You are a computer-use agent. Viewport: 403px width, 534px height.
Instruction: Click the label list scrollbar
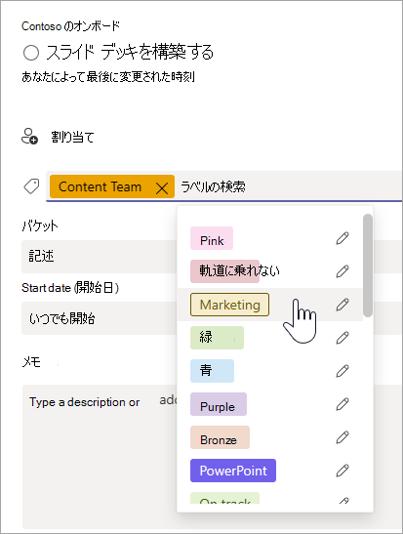[x=368, y=266]
